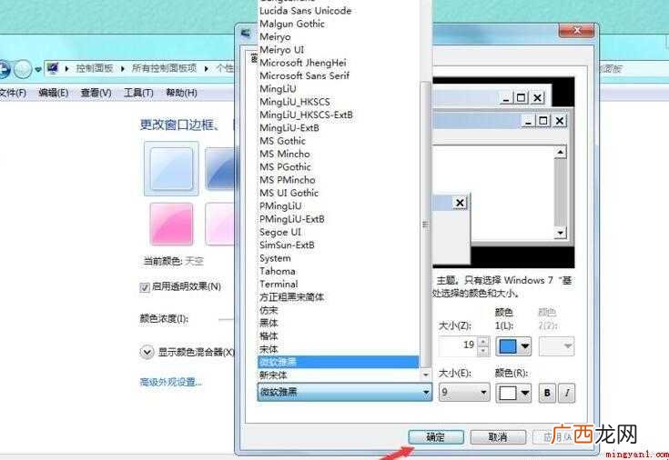Click the 确定 button
This screenshot has width=669, height=460.
tap(436, 437)
